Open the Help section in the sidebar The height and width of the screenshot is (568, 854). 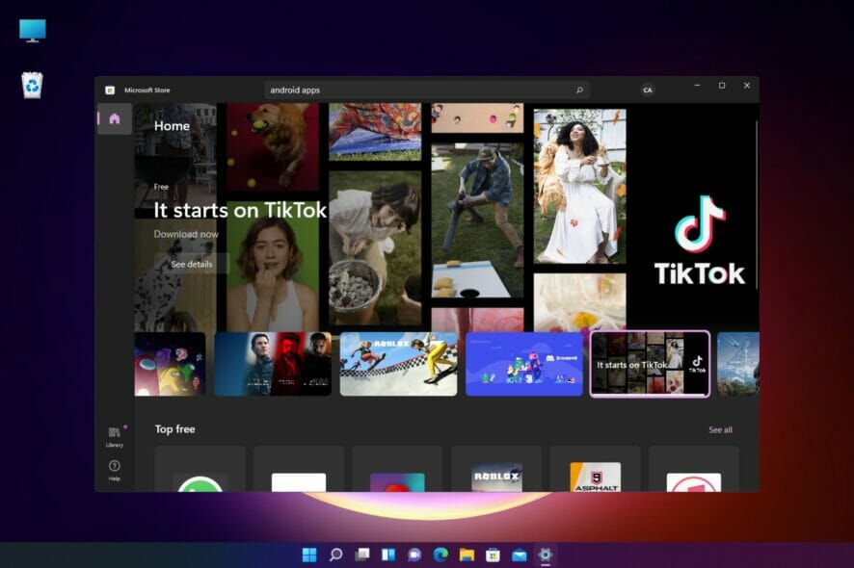coord(115,470)
